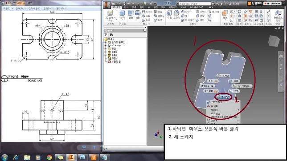
Task: Switch to the 3D Model ribbon tab
Action: point(116,7)
